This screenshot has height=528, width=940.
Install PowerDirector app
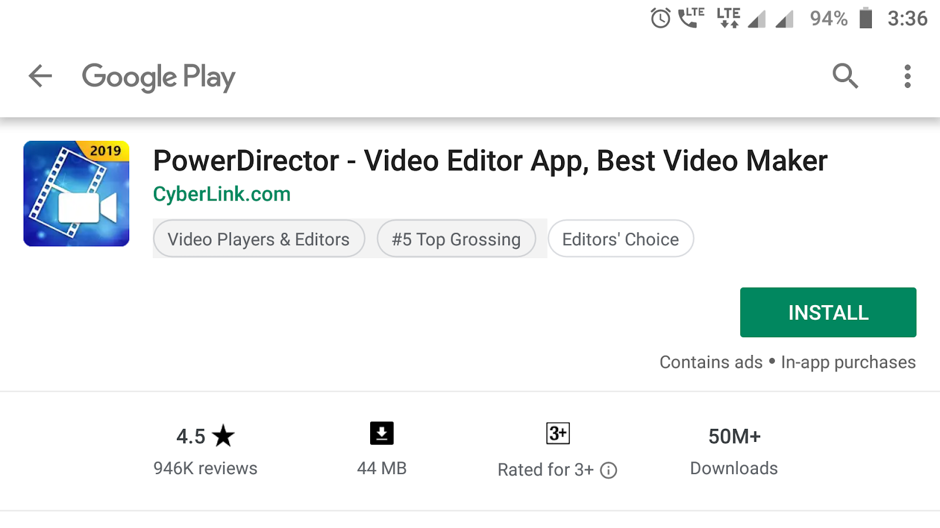point(828,312)
